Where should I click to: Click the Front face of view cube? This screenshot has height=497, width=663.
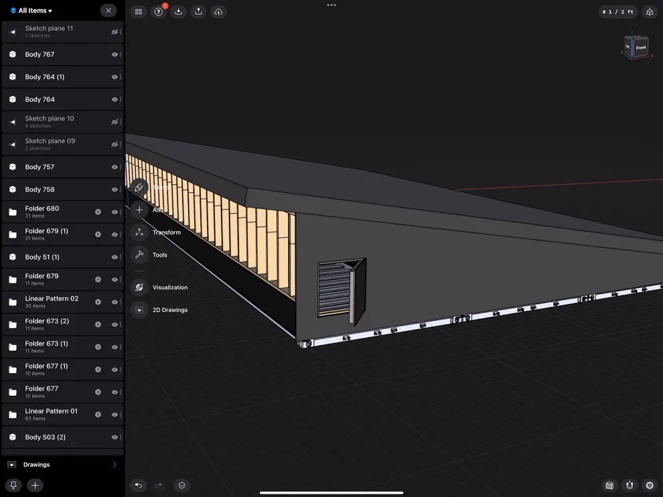tap(641, 48)
